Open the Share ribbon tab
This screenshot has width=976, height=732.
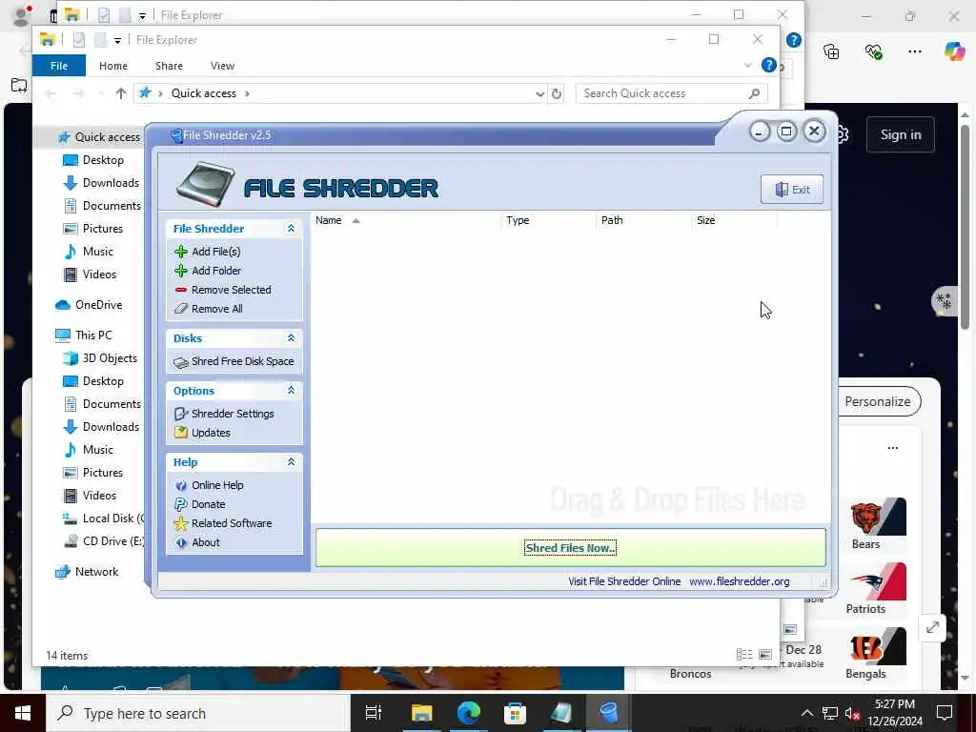169,66
